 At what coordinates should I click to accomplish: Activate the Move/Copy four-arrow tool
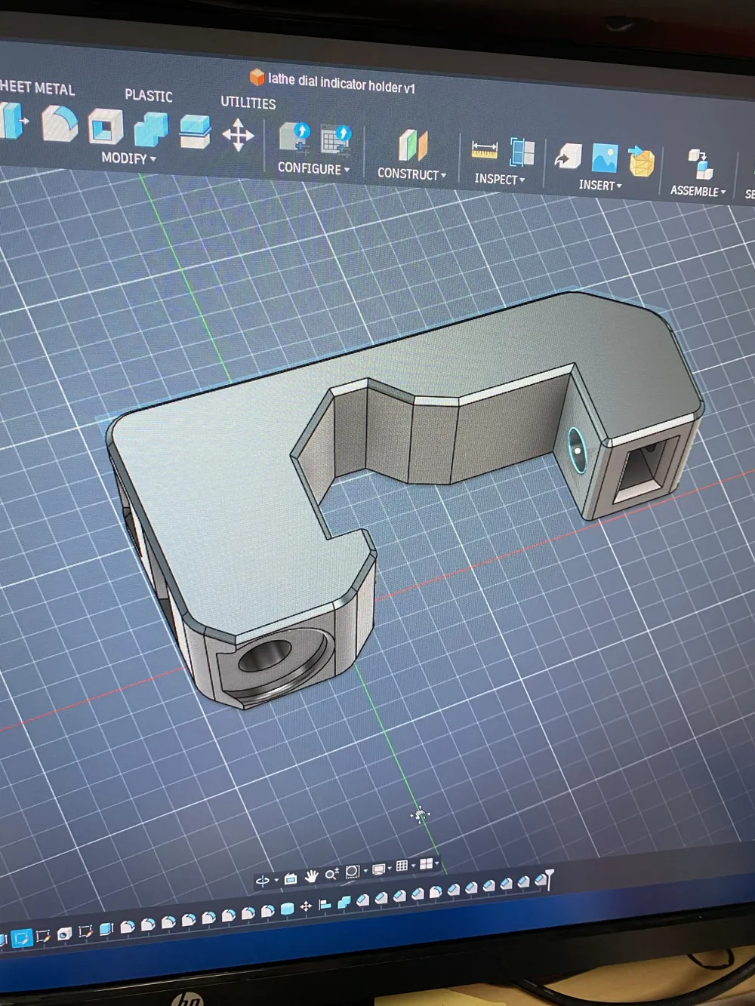(x=238, y=135)
